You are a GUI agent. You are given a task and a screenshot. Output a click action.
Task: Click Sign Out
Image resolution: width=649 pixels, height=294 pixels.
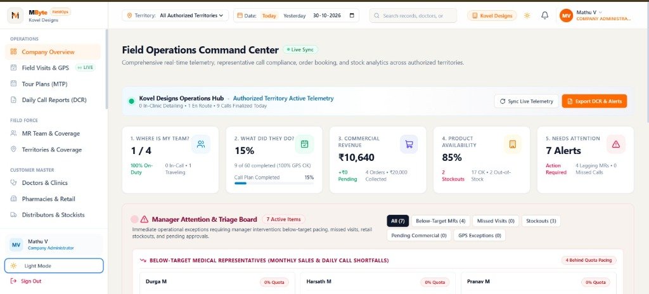tap(26, 281)
